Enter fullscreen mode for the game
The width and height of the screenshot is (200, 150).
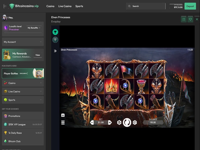click(x=184, y=19)
